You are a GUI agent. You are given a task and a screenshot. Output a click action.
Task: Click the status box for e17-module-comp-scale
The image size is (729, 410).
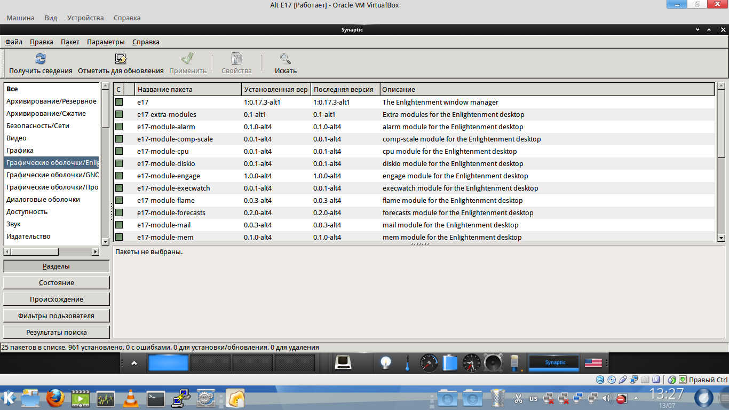(119, 139)
